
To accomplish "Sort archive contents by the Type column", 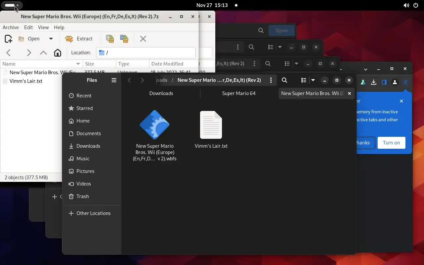I will click(x=132, y=64).
